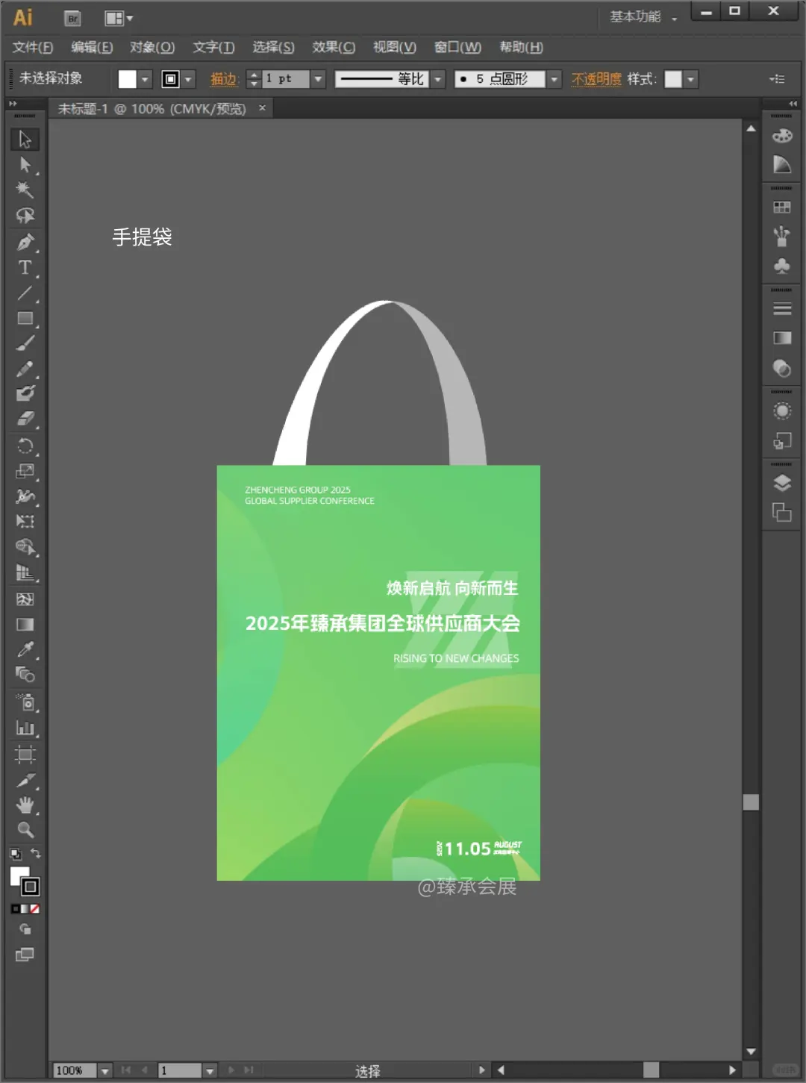Pick the Lasso tool

(25, 216)
